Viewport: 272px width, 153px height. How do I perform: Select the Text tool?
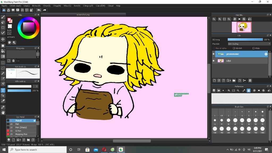point(3,90)
